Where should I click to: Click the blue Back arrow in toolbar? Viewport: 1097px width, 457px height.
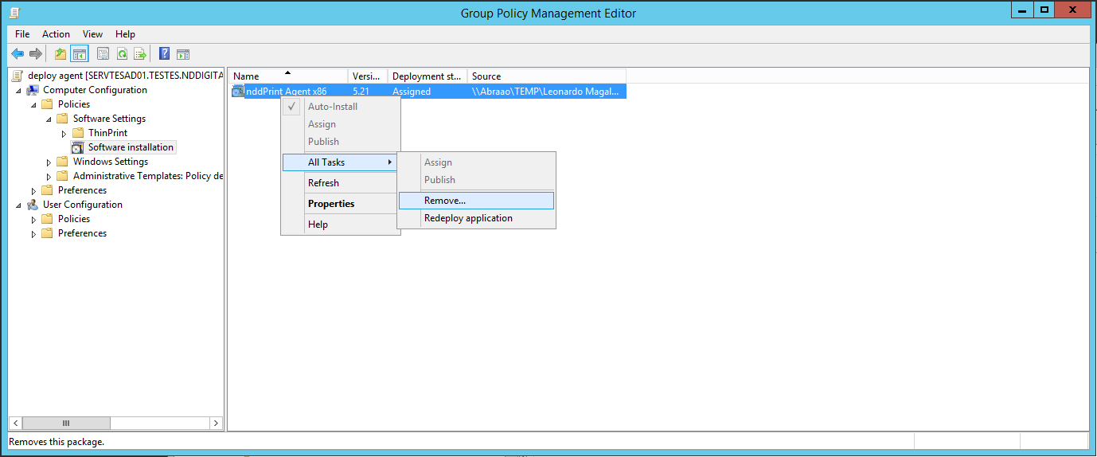18,54
